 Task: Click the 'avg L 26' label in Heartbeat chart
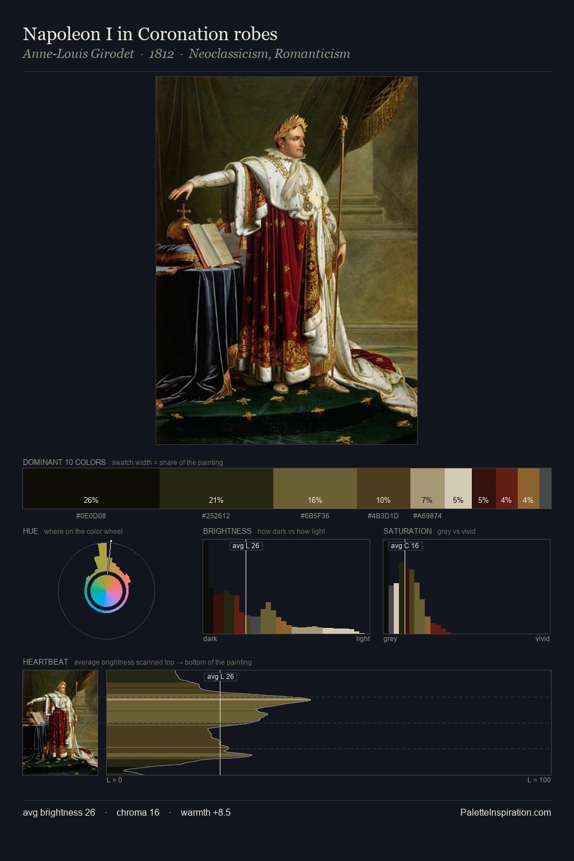pyautogui.click(x=220, y=677)
